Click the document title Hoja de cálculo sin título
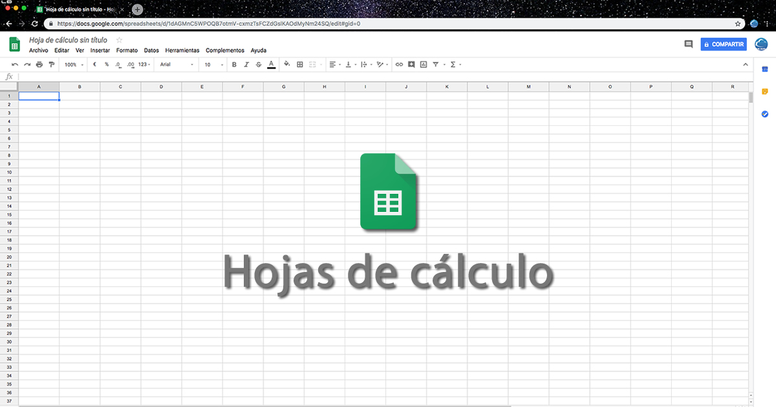The width and height of the screenshot is (776, 407). (x=68, y=40)
